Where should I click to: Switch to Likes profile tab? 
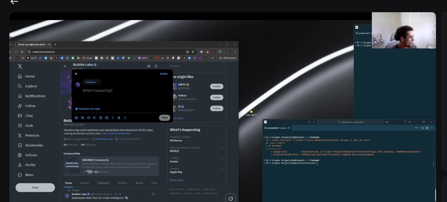tap(155, 183)
